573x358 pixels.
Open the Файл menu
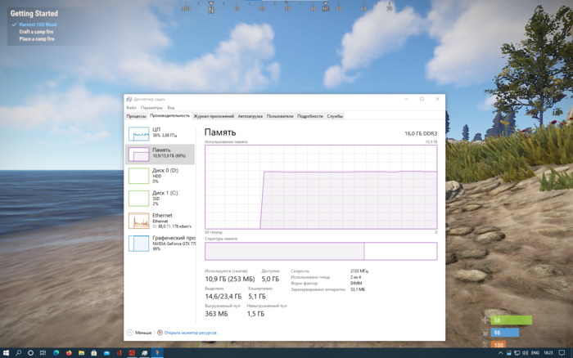[131, 108]
